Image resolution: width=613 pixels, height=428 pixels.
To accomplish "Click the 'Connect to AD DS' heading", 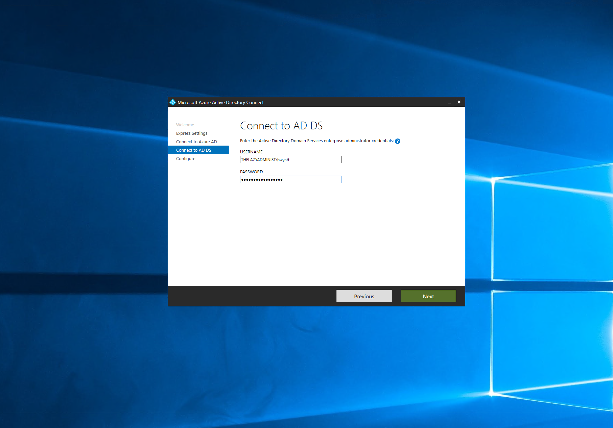I will coord(281,126).
